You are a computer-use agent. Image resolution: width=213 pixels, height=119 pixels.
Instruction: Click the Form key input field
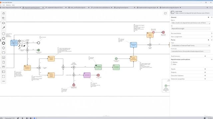coord(190,52)
